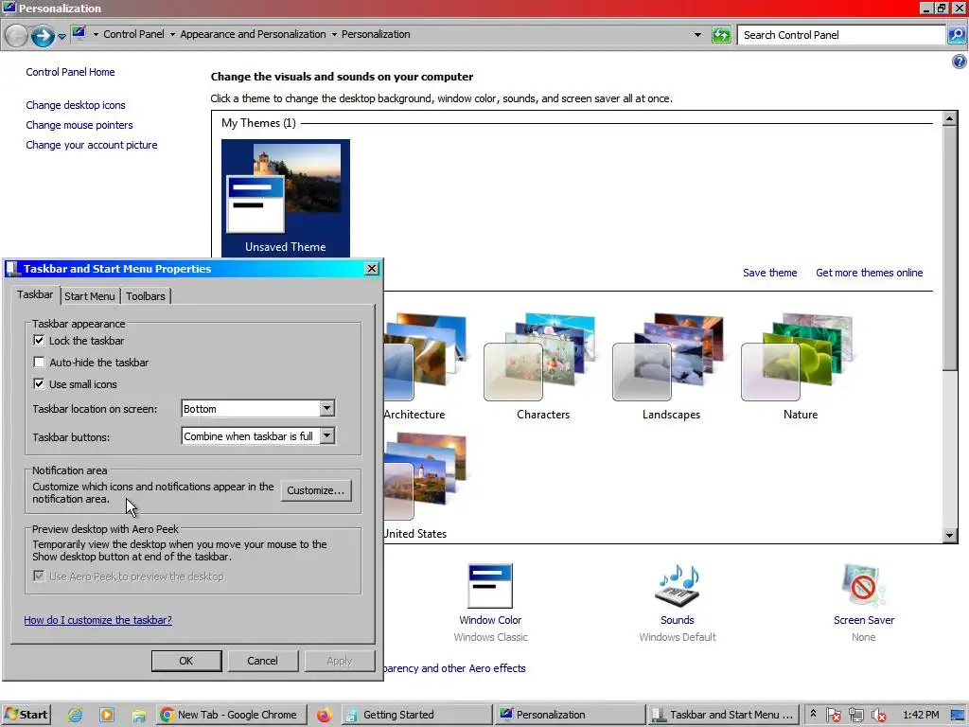The height and width of the screenshot is (727, 969).
Task: Open Windows Media Player taskbar icon
Action: click(x=107, y=716)
